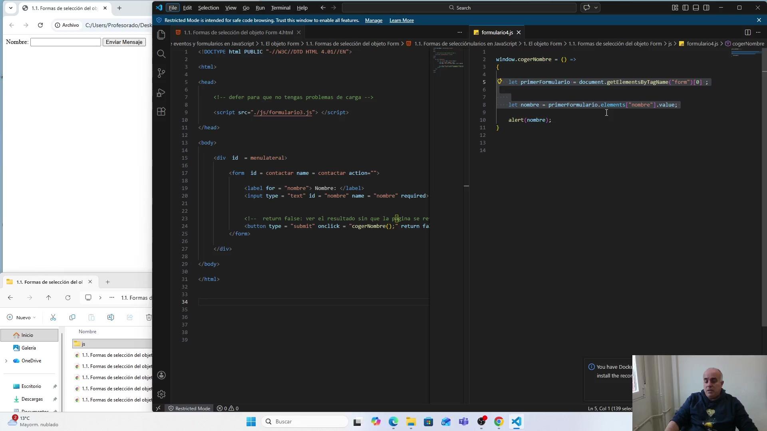
Task: Open the File menu
Action: (x=173, y=8)
